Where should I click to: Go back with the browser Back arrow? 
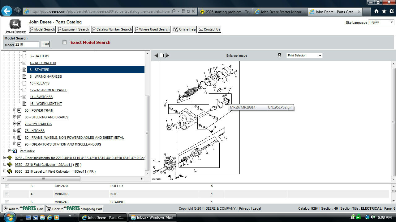pos(6,11)
